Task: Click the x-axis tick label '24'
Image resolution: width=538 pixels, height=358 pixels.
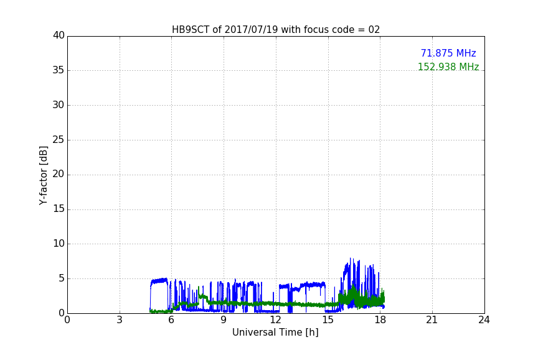Action: [x=484, y=320]
